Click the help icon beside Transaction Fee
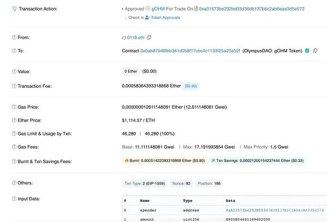This screenshot has width=327, height=222. click(14, 86)
